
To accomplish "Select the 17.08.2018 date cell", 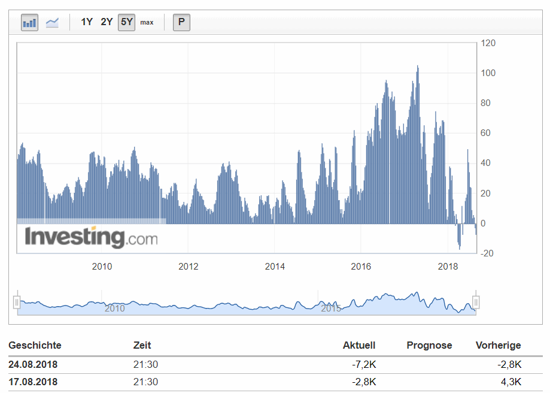I will point(33,382).
